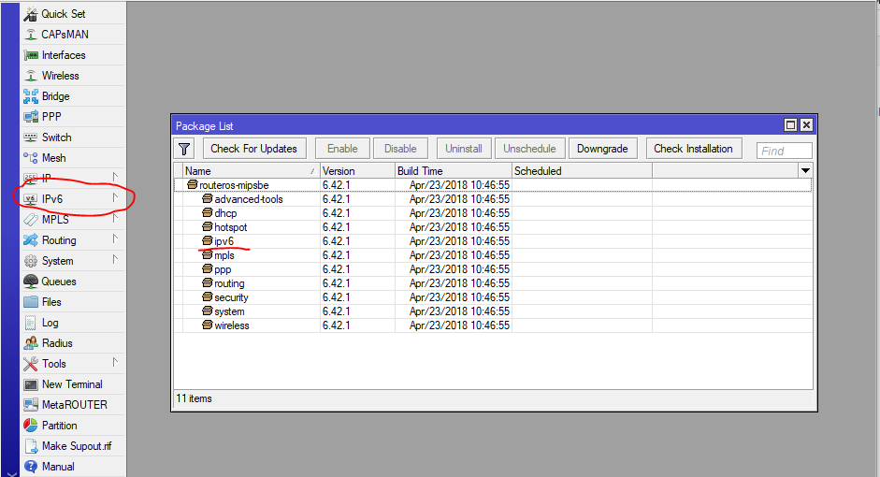Screen dimensions: 880x477
Task: Open the Bridge menu item
Action: point(74,96)
